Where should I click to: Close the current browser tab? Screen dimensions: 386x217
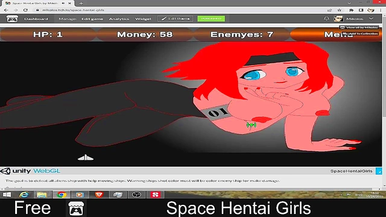70,4
